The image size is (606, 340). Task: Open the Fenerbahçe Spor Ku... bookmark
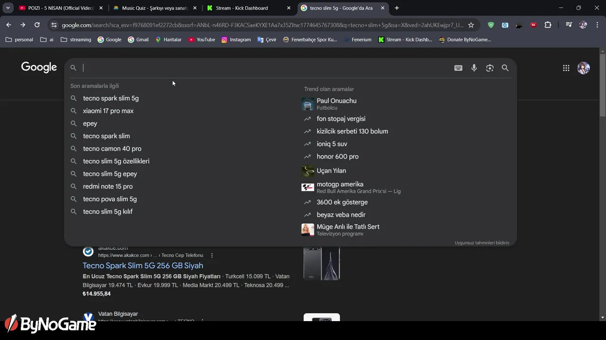pyautogui.click(x=310, y=40)
